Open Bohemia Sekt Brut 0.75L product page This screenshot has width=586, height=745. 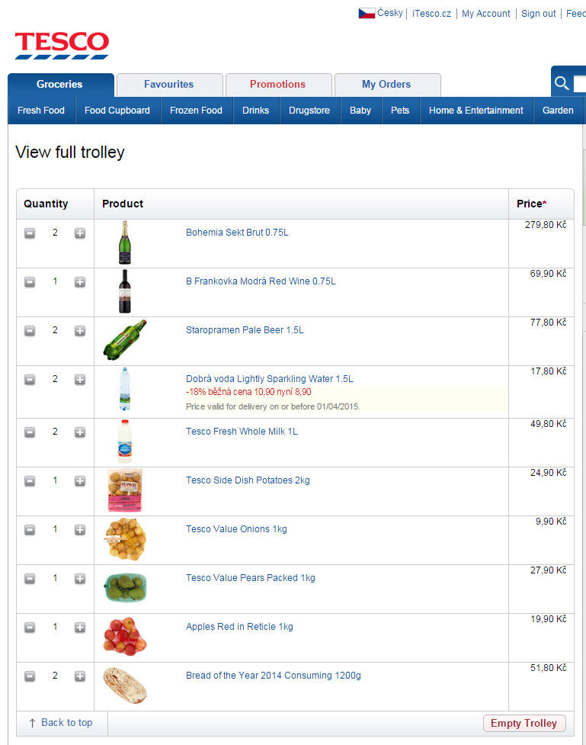(x=238, y=233)
